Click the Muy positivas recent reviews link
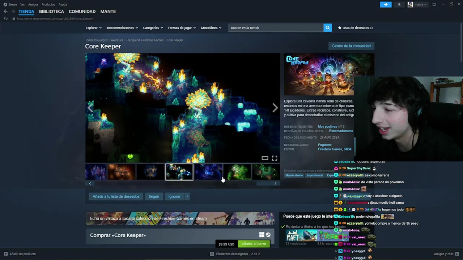Viewport: 463px width, 260px height. [327, 127]
